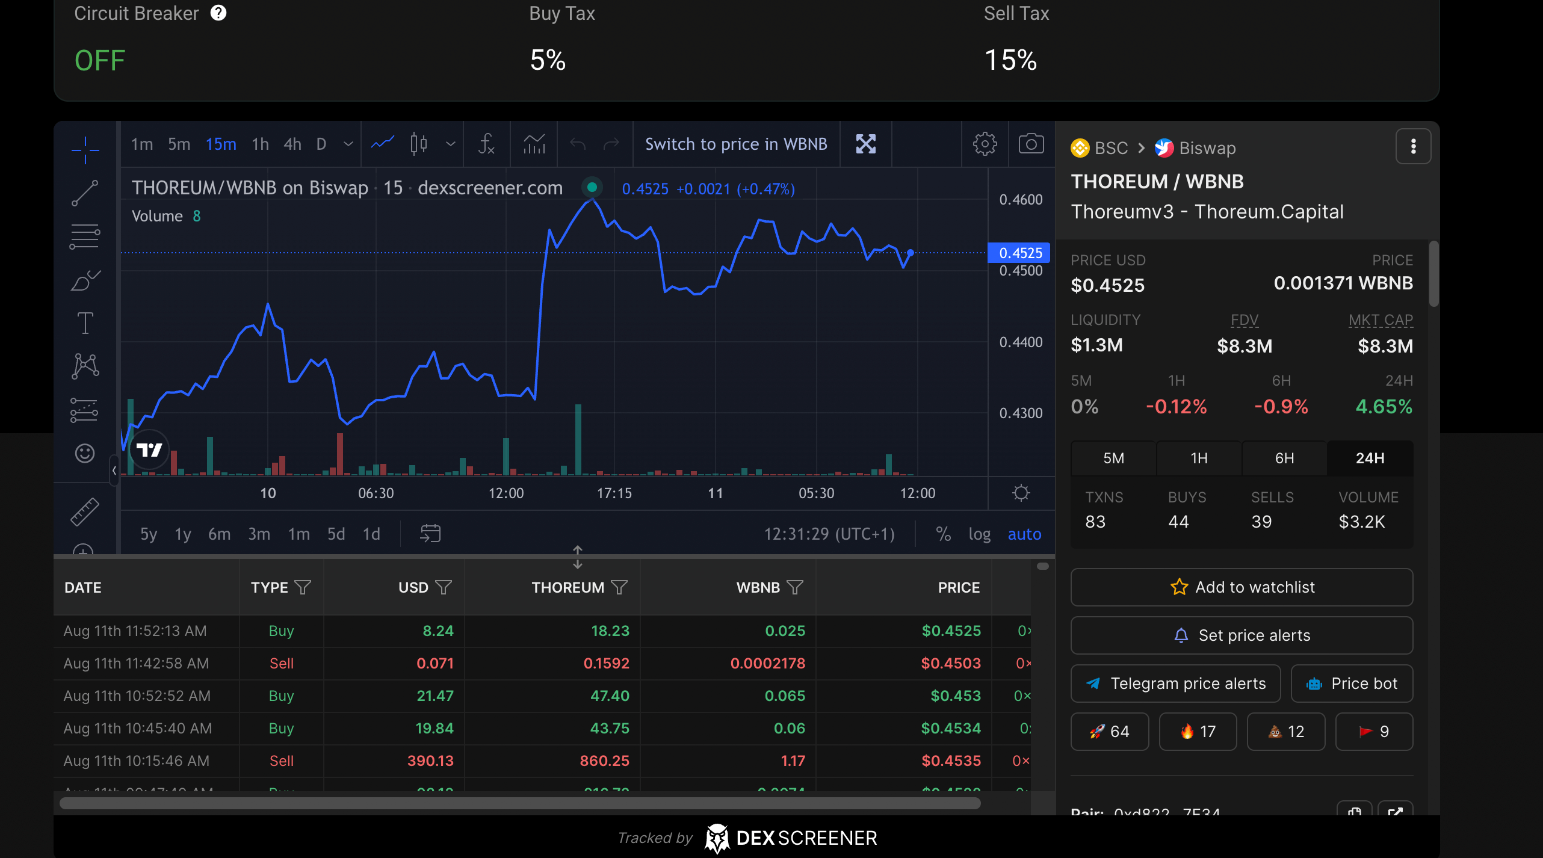The height and width of the screenshot is (858, 1543).
Task: Open the three-dot pair options menu
Action: [x=1413, y=146]
